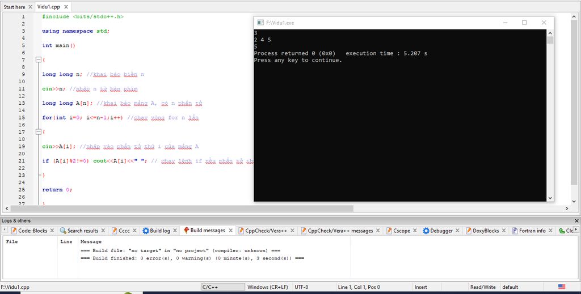Close the Fortran info log tab
The image size is (581, 294).
(x=550, y=231)
